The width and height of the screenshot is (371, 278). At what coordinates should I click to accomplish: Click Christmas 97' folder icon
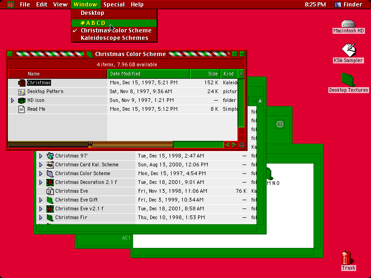[x=50, y=156]
